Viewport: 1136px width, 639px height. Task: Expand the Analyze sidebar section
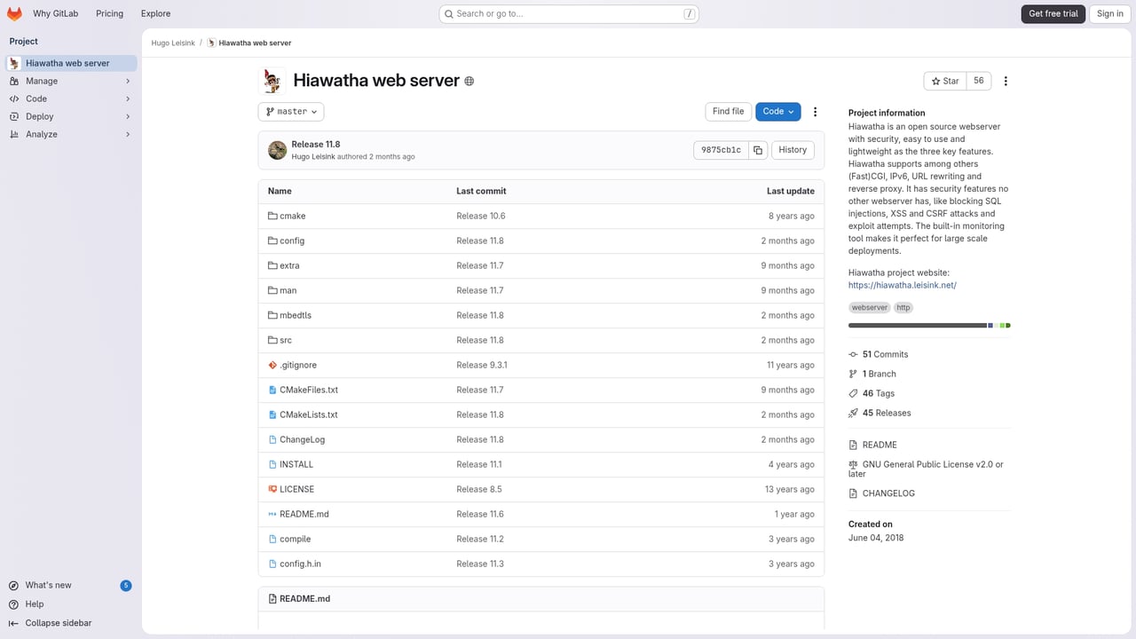(x=69, y=134)
